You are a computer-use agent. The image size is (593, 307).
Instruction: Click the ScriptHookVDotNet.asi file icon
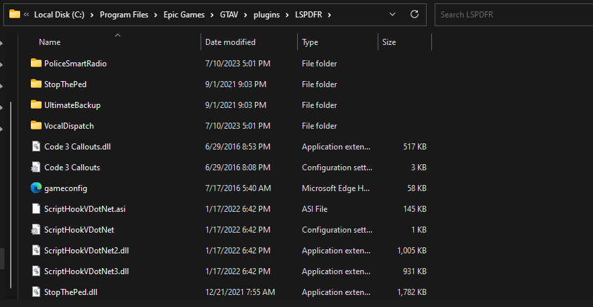tap(36, 209)
